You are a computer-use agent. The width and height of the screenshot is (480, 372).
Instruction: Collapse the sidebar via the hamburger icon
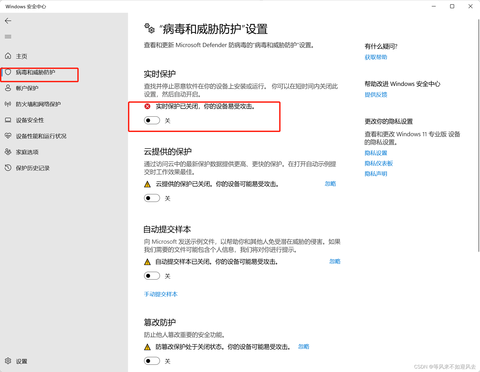[8, 36]
